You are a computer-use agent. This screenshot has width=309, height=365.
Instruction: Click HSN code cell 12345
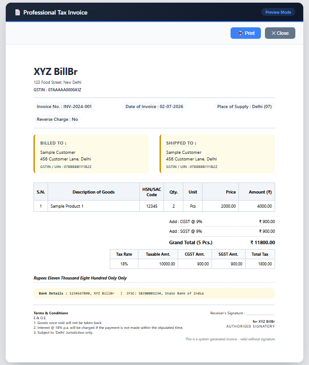tap(152, 206)
